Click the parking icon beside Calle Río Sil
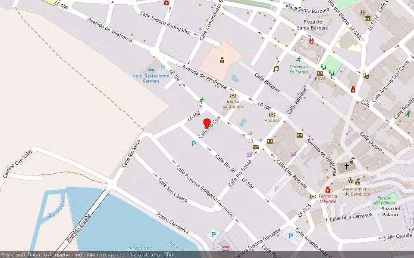This screenshot has height=258, width=414. pos(194,144)
